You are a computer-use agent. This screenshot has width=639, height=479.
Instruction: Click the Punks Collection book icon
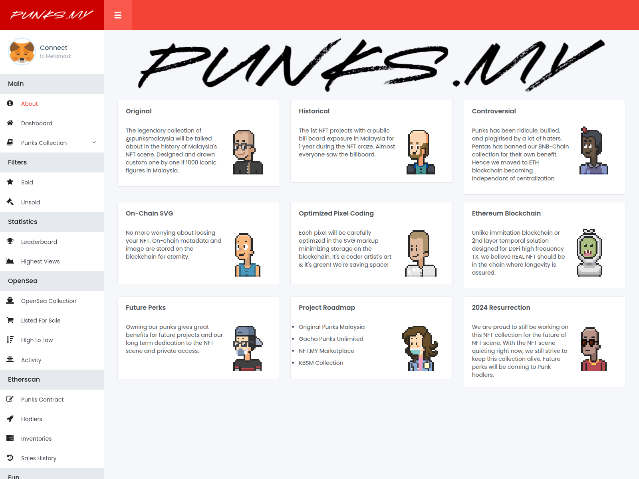tap(10, 143)
